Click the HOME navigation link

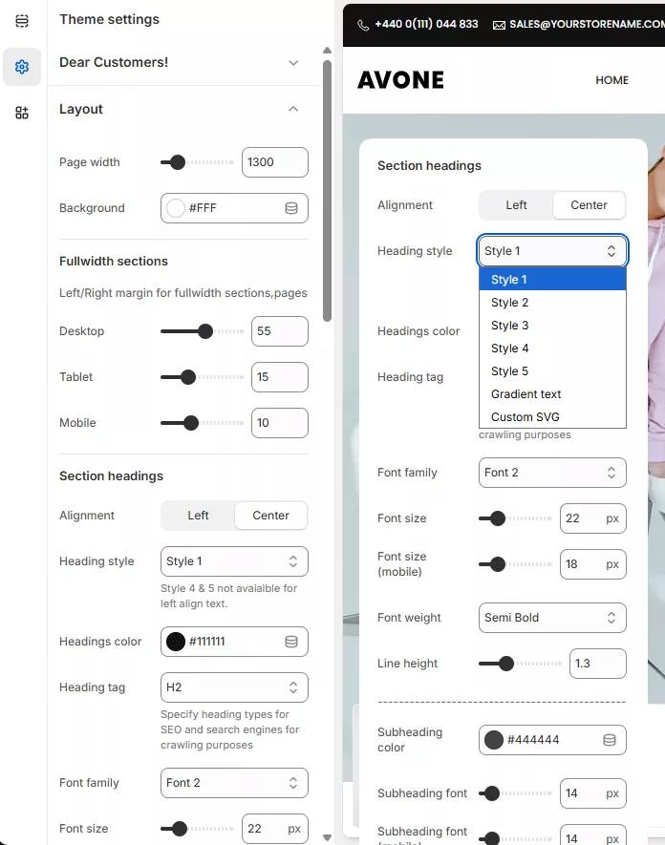(611, 80)
